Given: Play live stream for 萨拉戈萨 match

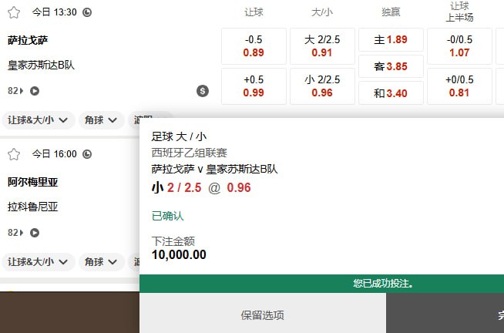Looking at the screenshot, I should [x=35, y=91].
